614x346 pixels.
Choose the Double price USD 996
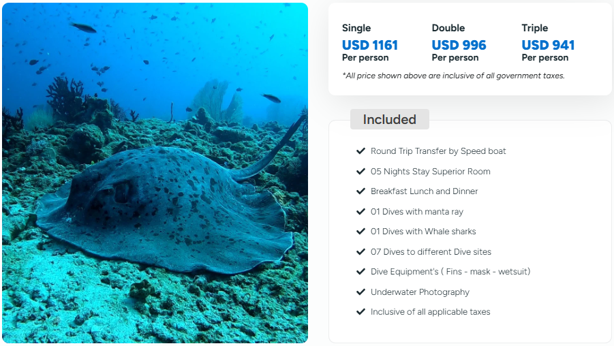(x=459, y=46)
